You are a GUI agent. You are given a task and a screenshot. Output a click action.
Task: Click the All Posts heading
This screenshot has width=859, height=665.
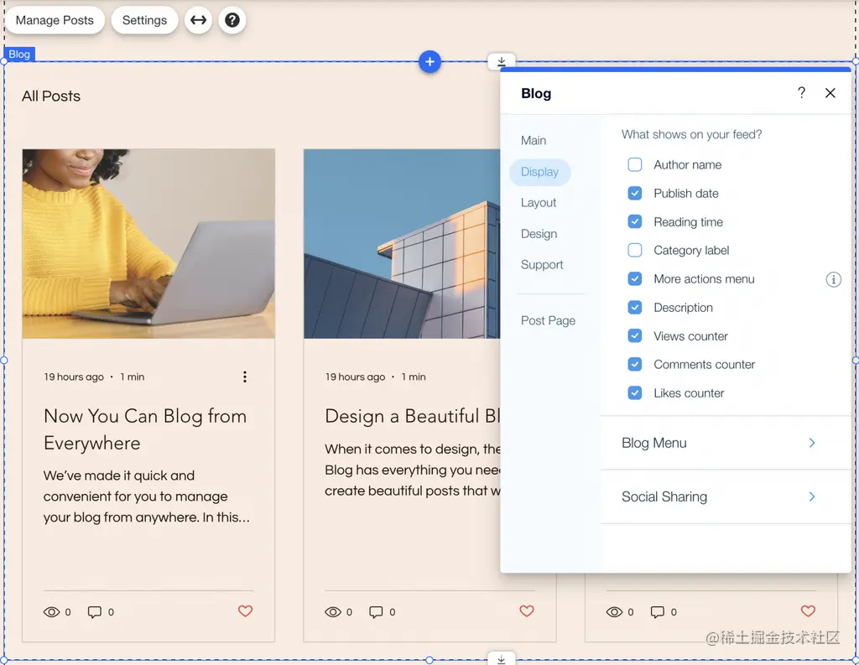[x=51, y=96]
